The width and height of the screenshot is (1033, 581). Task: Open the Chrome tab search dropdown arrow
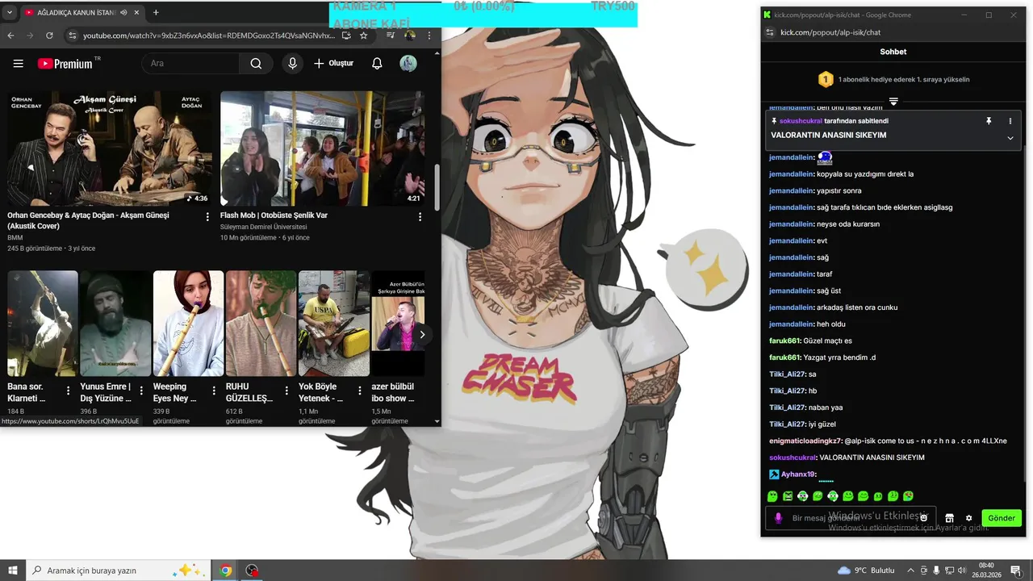tap(10, 12)
